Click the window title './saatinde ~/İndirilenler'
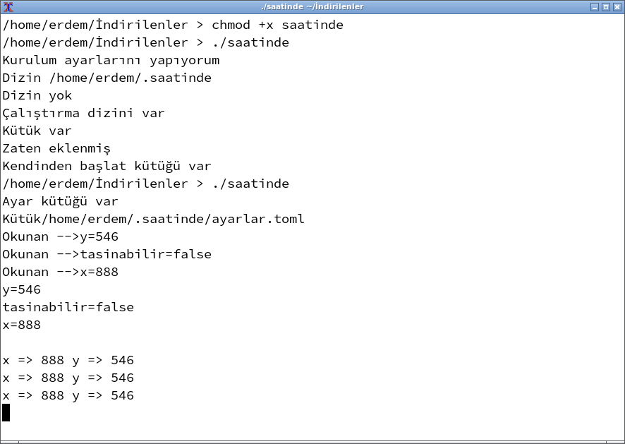 pos(312,7)
